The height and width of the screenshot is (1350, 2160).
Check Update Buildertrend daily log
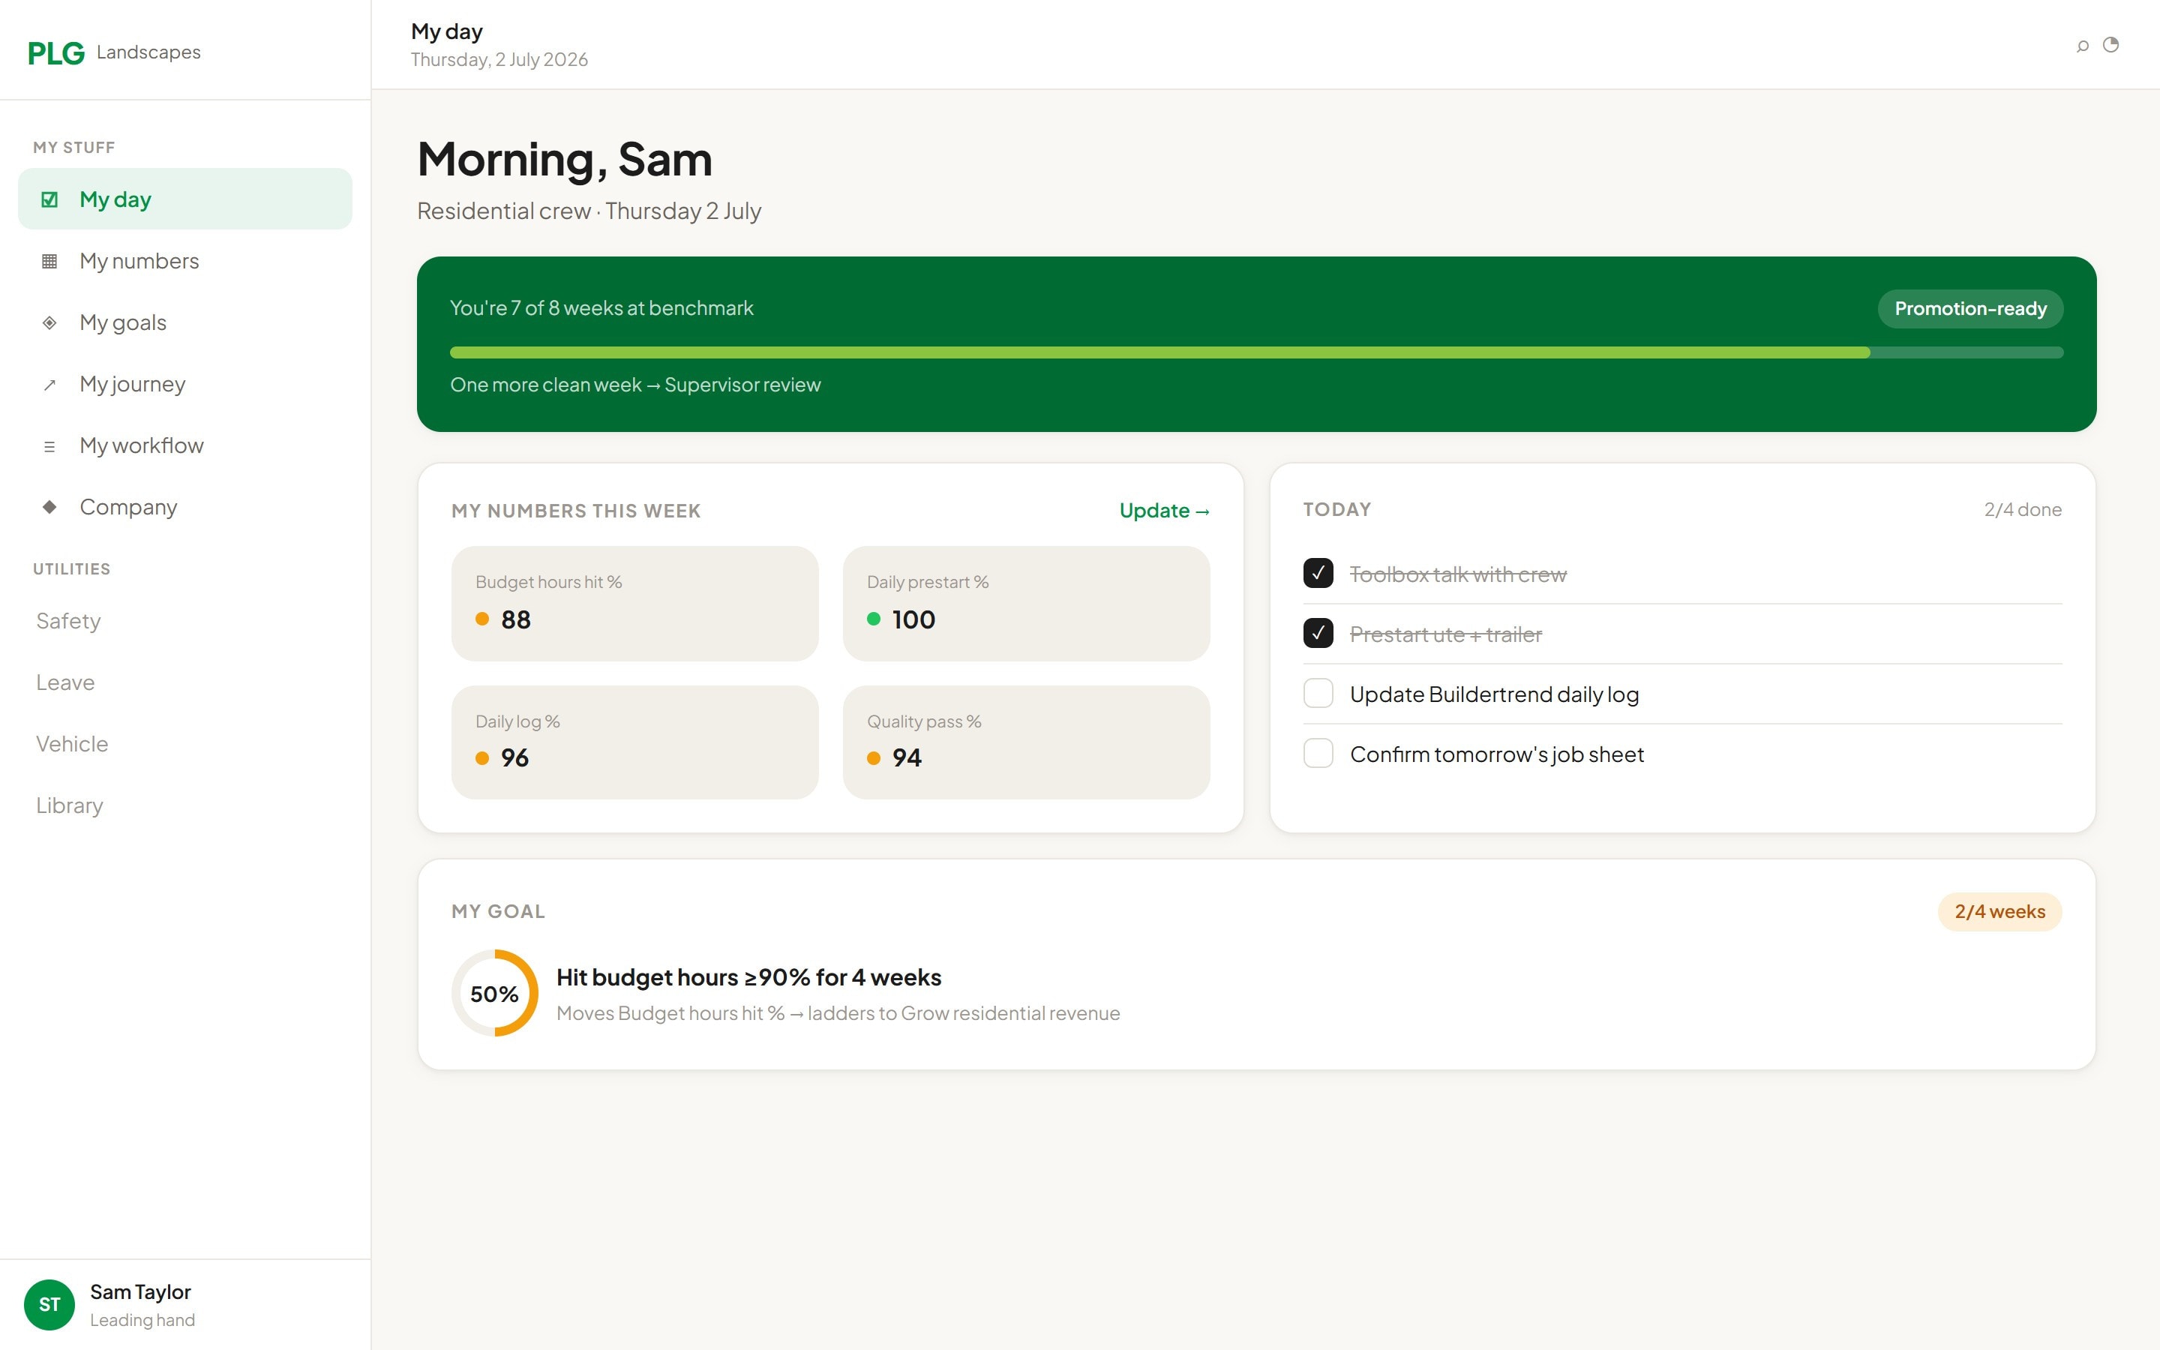(1318, 693)
